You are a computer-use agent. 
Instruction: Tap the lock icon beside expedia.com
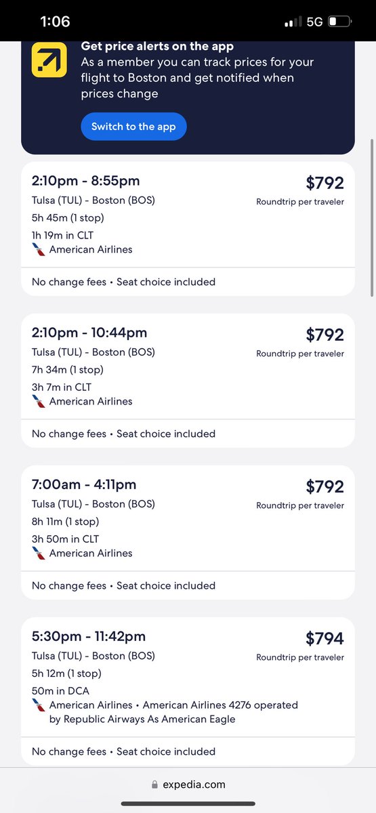pyautogui.click(x=155, y=785)
